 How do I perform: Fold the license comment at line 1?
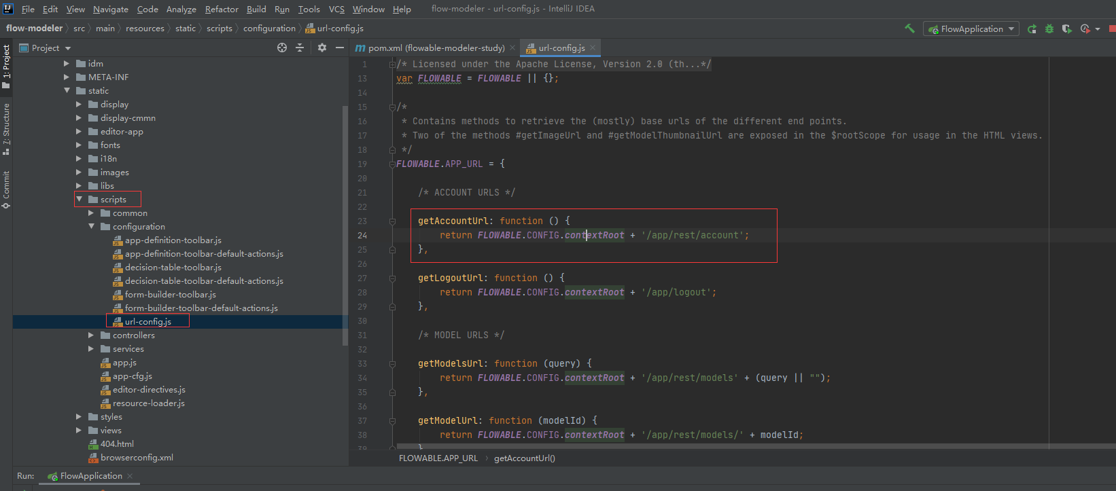pyautogui.click(x=392, y=65)
